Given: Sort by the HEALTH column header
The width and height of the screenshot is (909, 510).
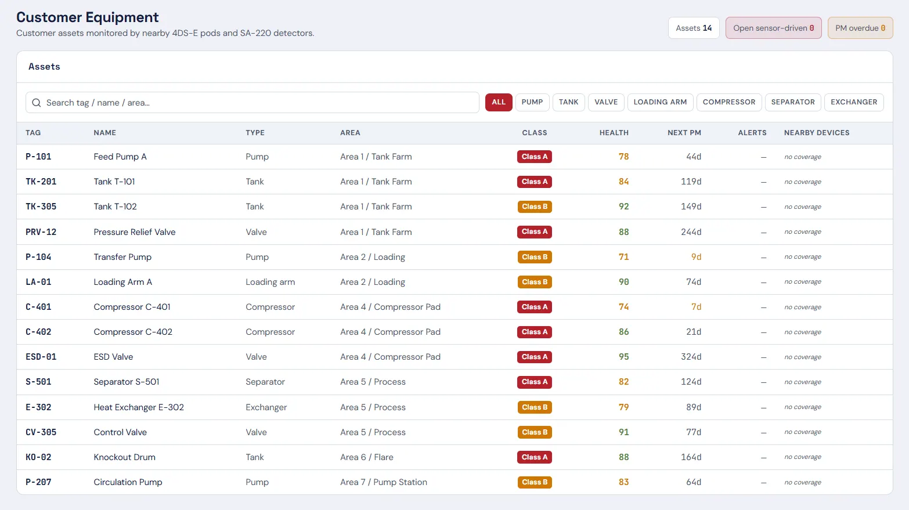Looking at the screenshot, I should click(x=614, y=133).
